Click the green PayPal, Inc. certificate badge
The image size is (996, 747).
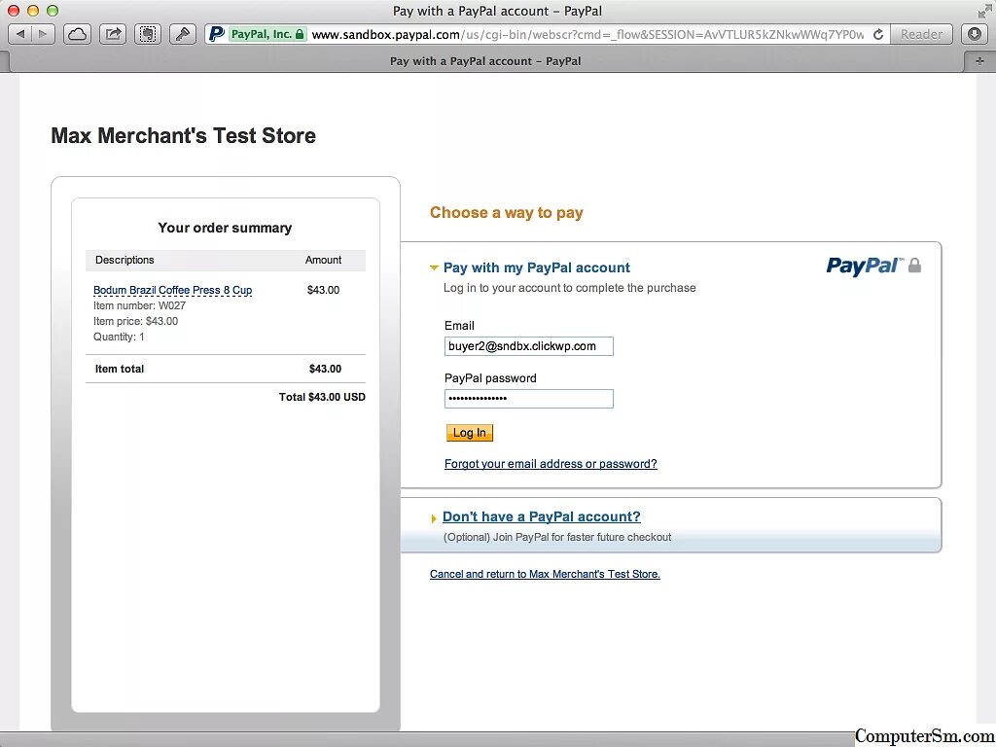(x=267, y=34)
